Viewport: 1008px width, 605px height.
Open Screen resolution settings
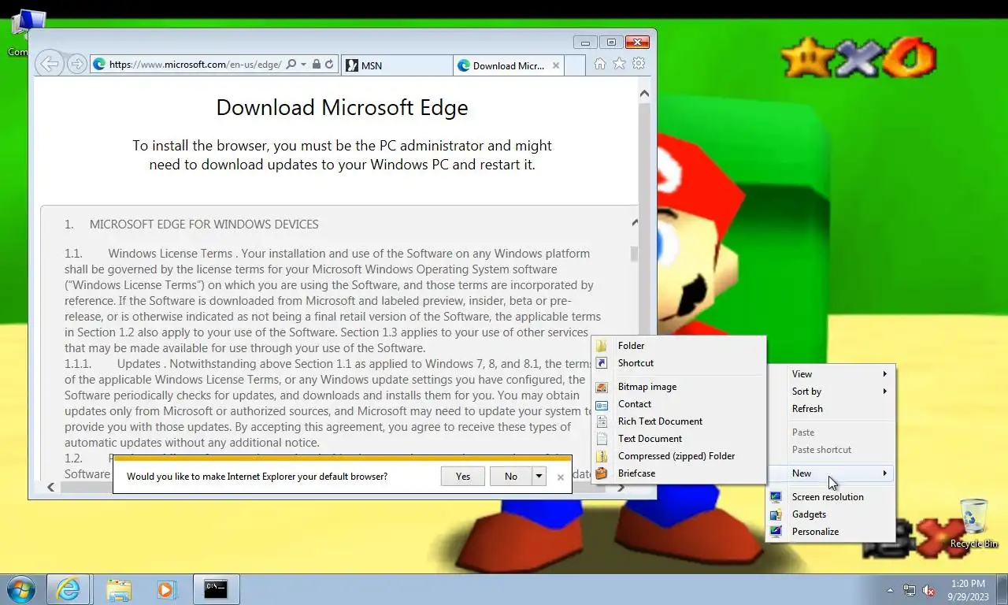coord(831,497)
